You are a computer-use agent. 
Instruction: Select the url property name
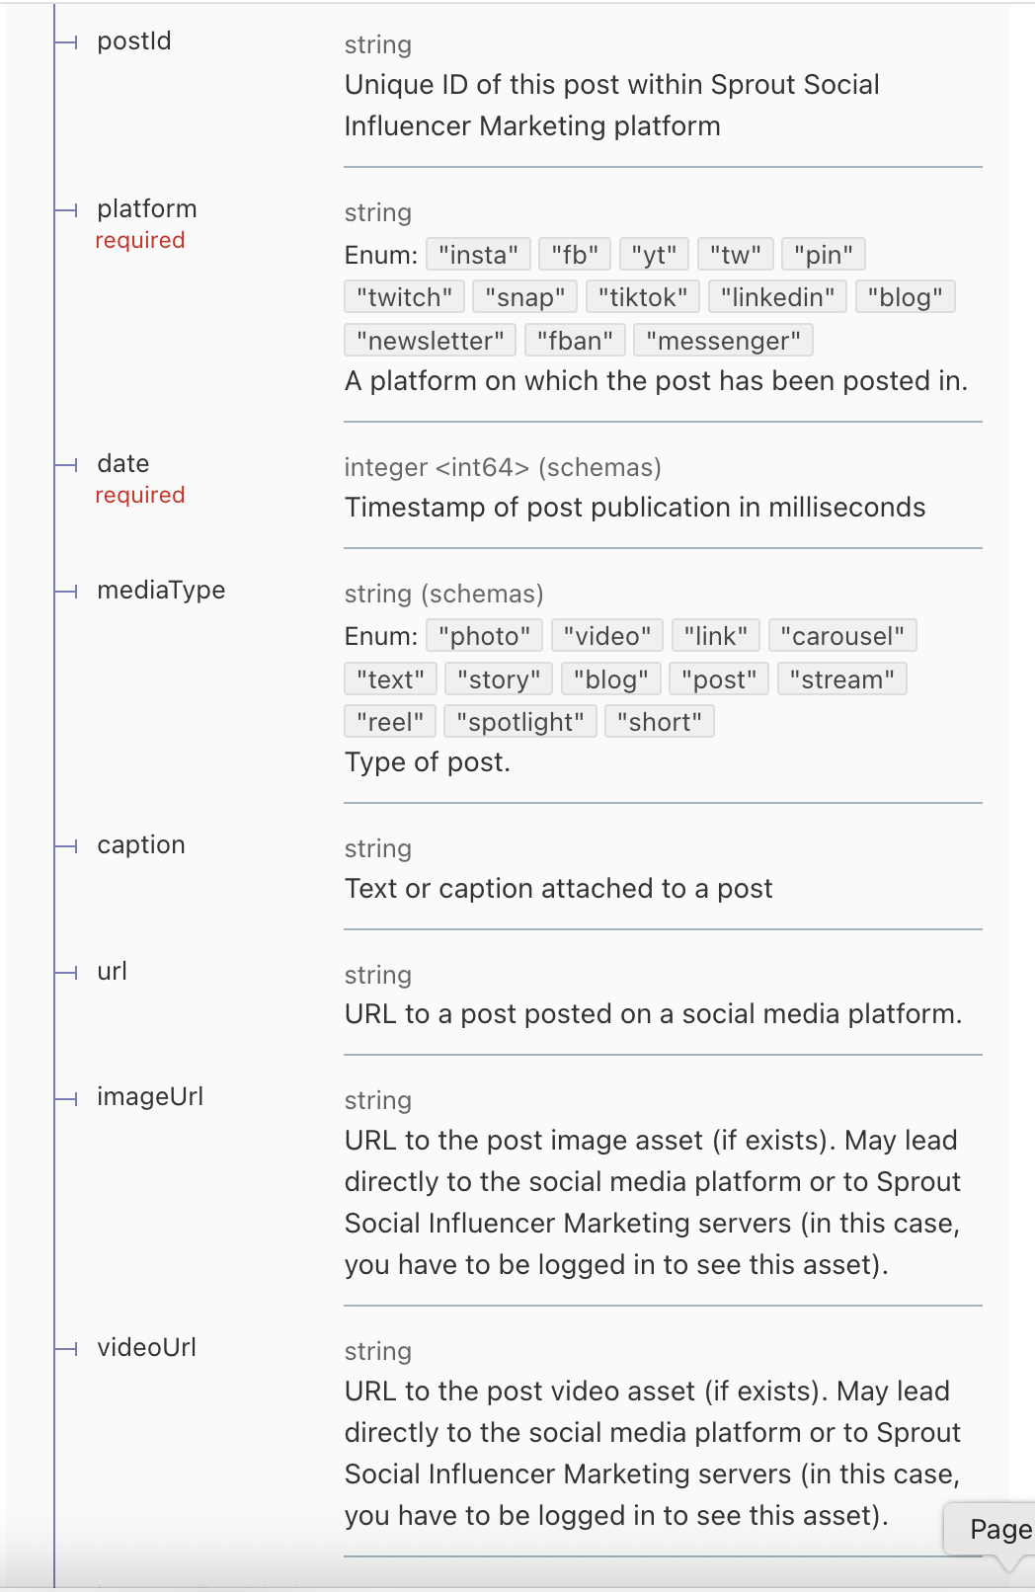click(x=113, y=972)
